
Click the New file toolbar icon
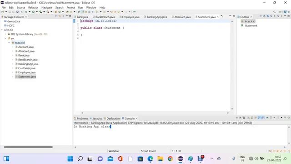pyautogui.click(x=3, y=12)
